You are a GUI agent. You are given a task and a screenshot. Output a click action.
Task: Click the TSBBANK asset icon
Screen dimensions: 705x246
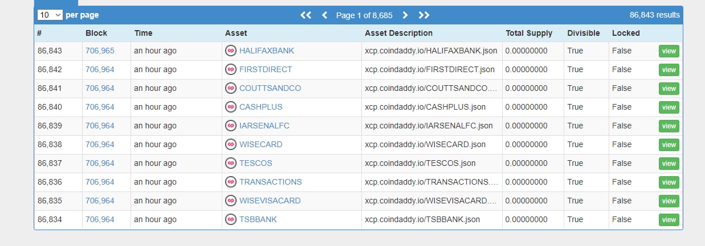(x=231, y=219)
